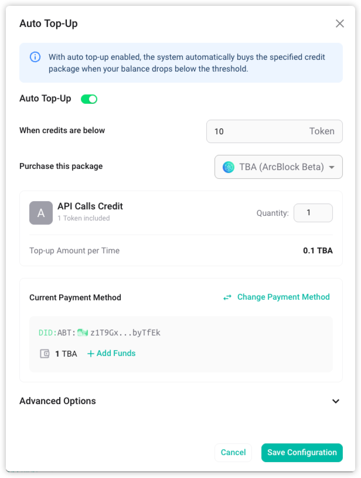
Task: Click the X close icon of the dialog
Action: 340,23
